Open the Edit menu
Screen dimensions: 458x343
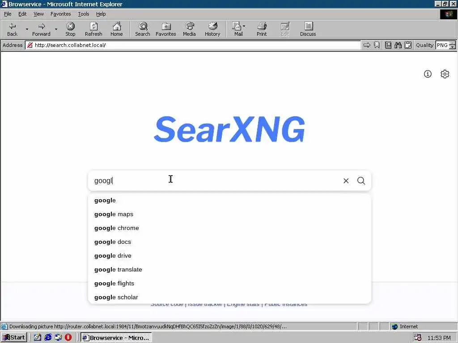(22, 14)
